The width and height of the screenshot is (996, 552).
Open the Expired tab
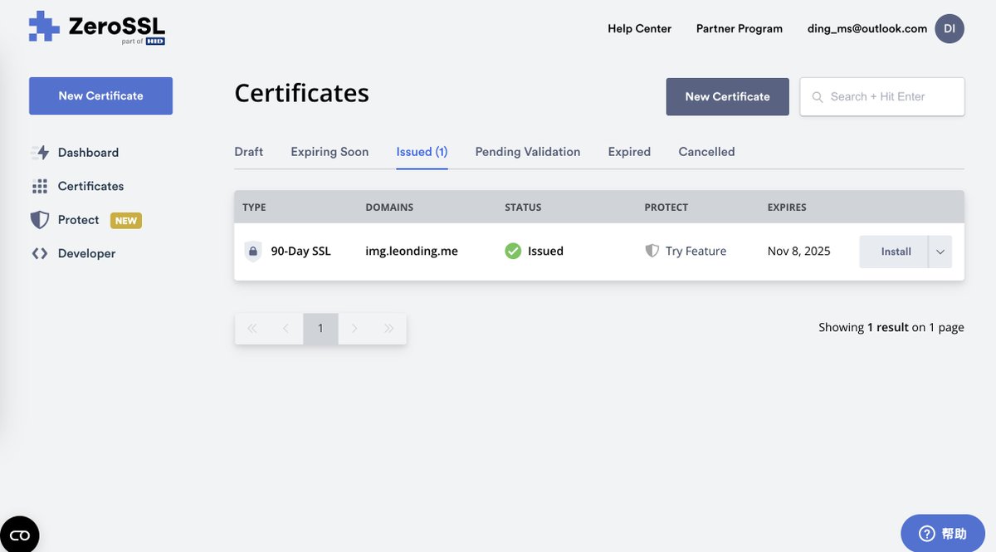click(629, 152)
